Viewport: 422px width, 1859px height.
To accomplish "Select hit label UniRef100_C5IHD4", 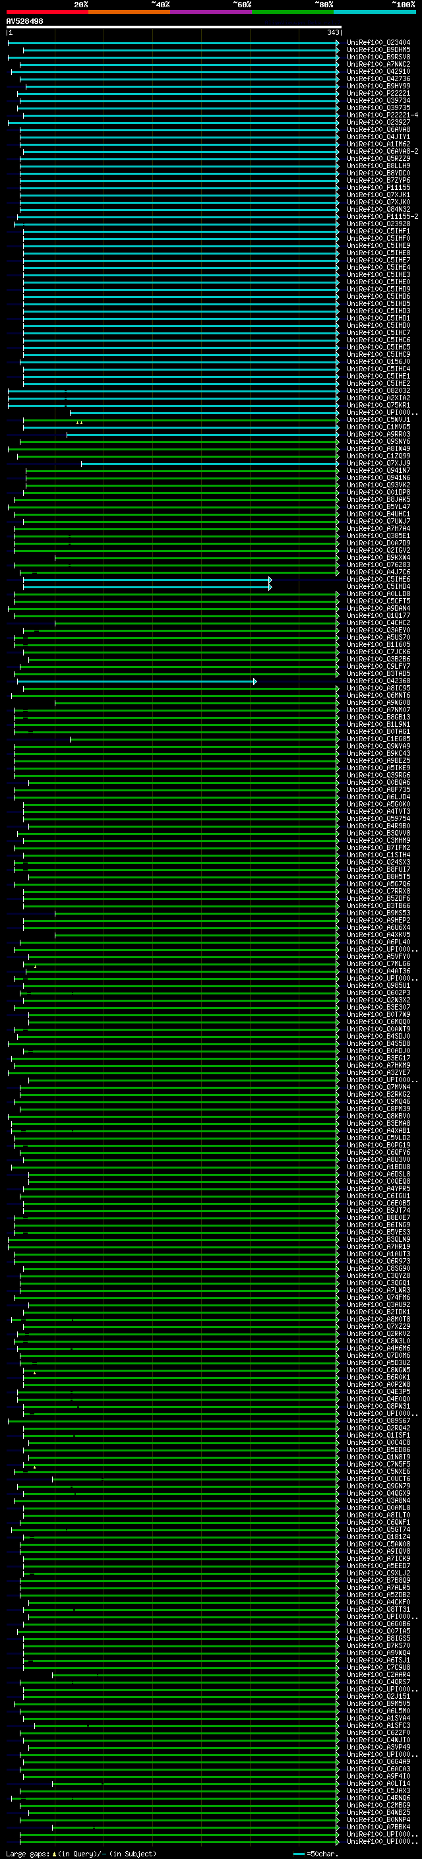I will (378, 587).
